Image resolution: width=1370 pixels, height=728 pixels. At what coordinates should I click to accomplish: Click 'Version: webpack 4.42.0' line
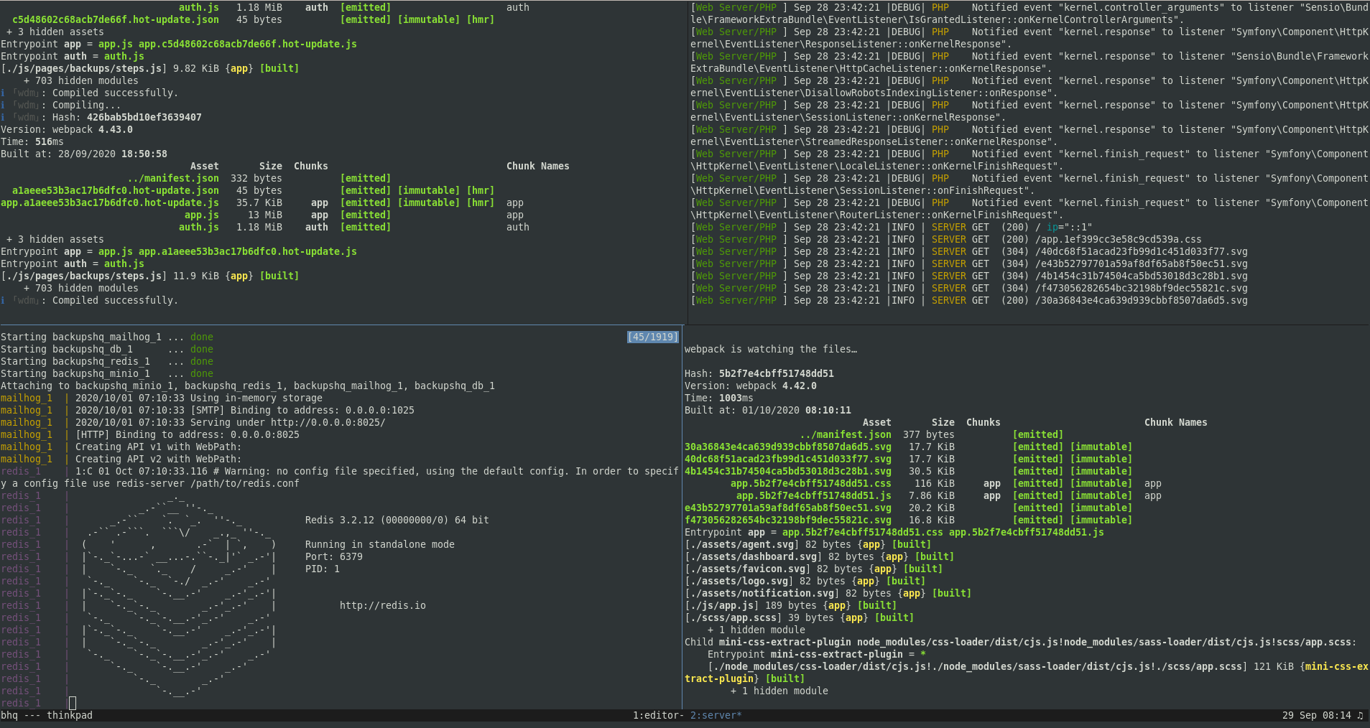[751, 386]
